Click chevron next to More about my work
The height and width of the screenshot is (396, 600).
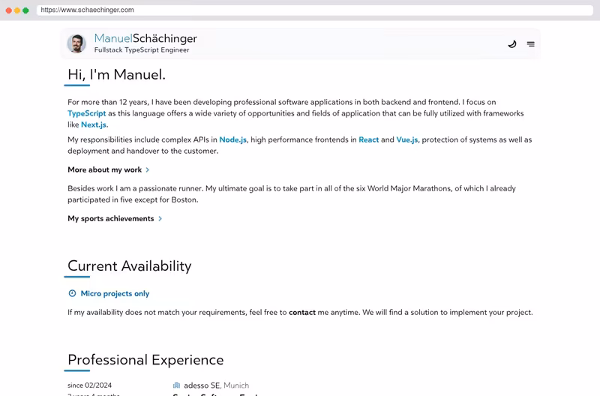tap(147, 170)
